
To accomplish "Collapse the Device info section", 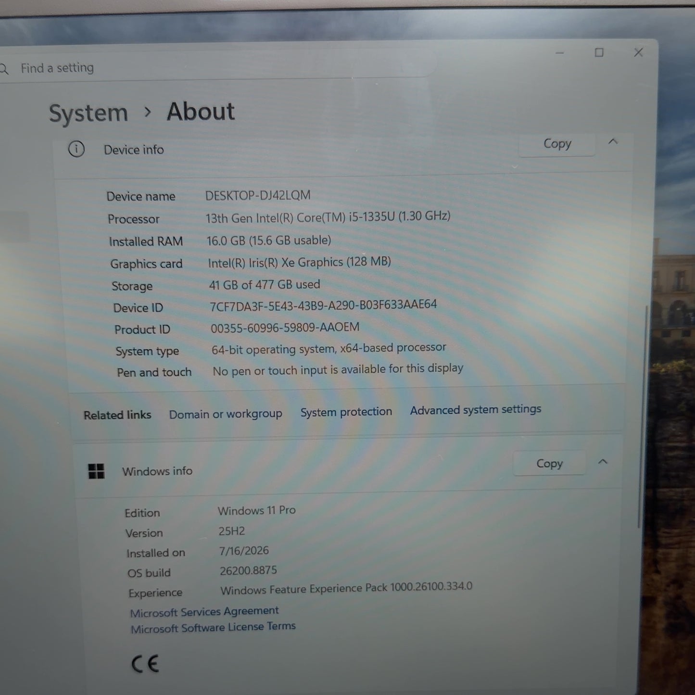I will [x=613, y=142].
